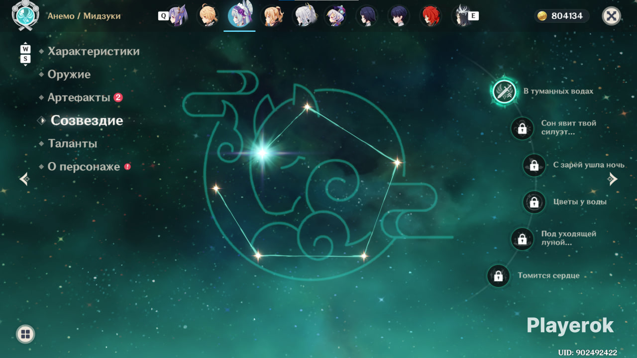Click the 'Цветы у воды' label
This screenshot has width=637, height=358.
point(580,202)
